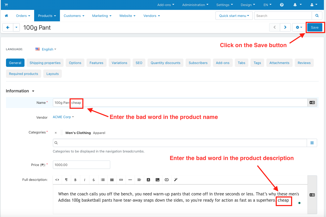Click the description translate icon

point(312,195)
